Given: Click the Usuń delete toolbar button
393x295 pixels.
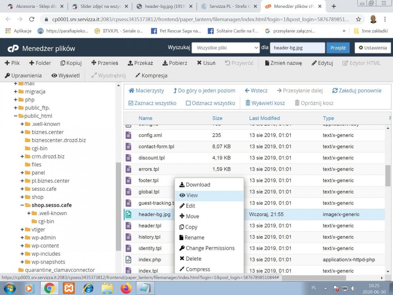Looking at the screenshot, I should tap(206, 63).
